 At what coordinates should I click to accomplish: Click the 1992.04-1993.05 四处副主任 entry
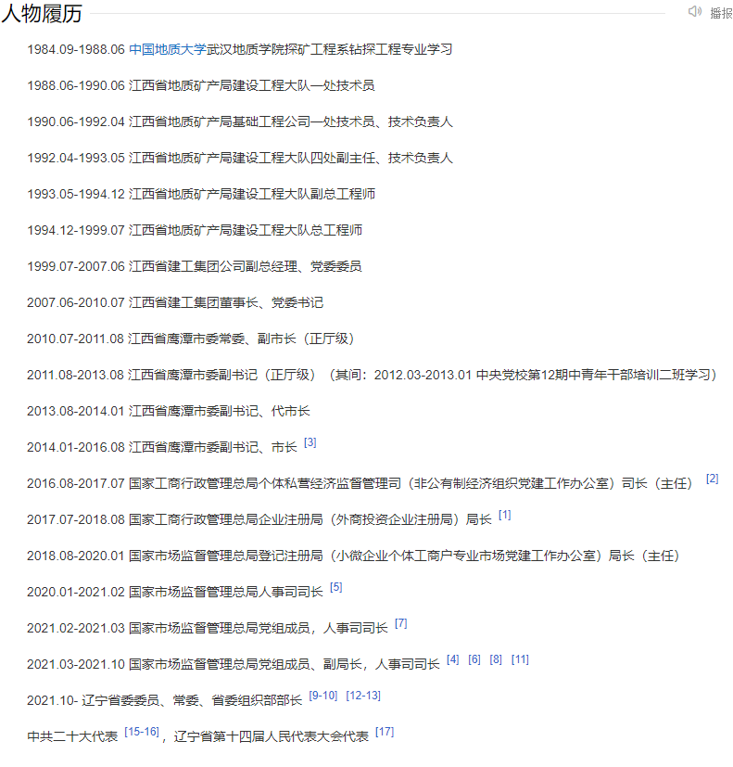[240, 158]
